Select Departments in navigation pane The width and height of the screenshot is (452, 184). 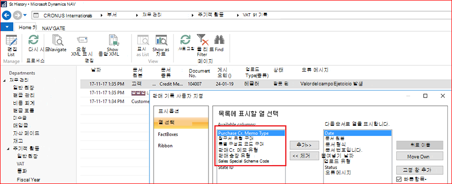(22, 73)
